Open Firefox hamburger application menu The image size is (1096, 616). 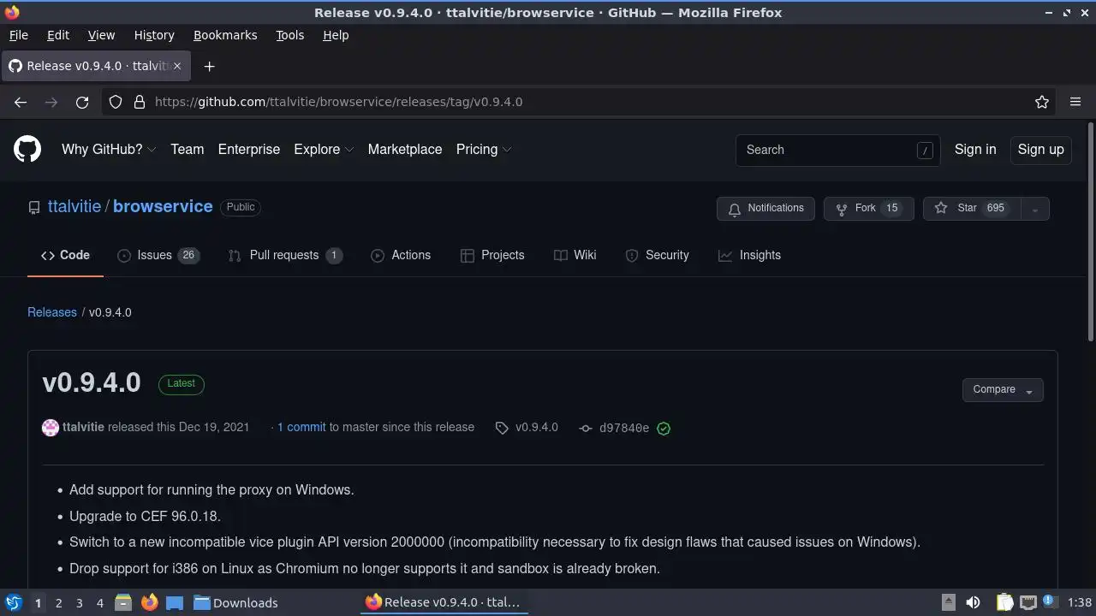1075,102
